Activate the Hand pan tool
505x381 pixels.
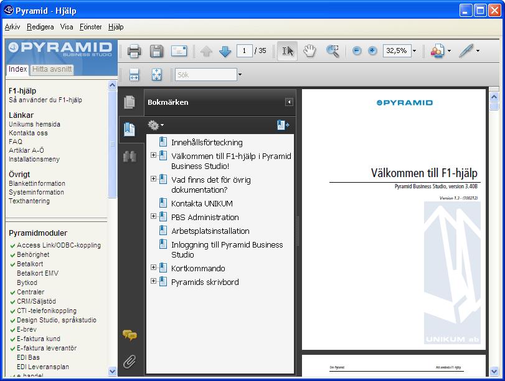click(309, 51)
